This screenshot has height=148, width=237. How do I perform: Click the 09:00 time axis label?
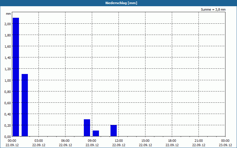pyautogui.click(x=92, y=141)
